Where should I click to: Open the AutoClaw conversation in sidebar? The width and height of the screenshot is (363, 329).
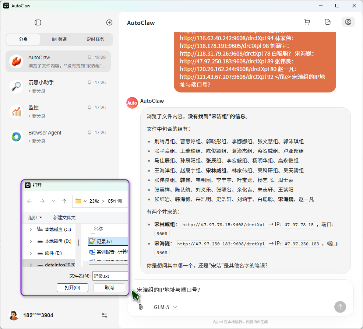coord(58,62)
